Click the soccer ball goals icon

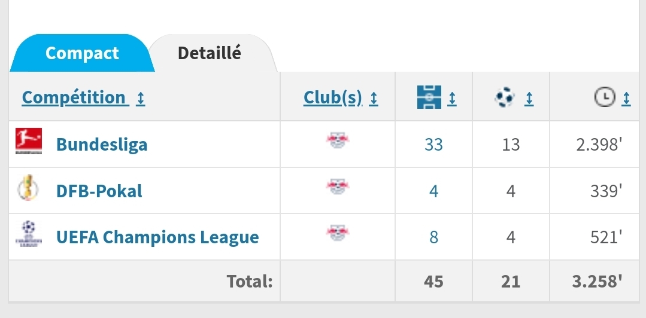click(x=505, y=97)
